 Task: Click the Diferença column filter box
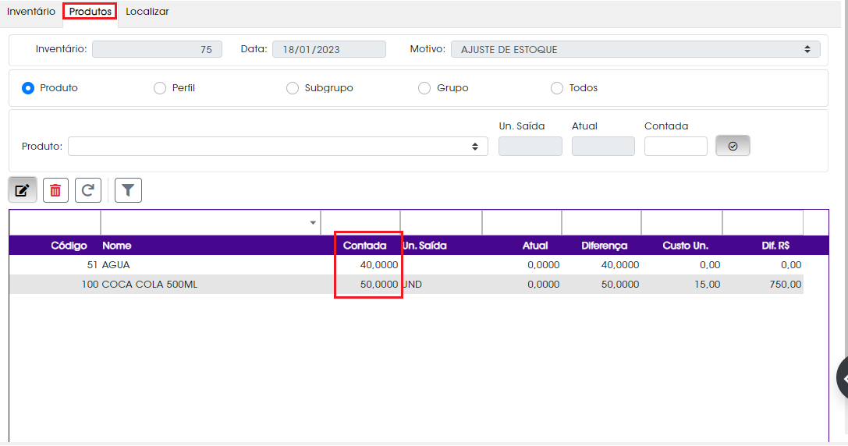tap(601, 223)
